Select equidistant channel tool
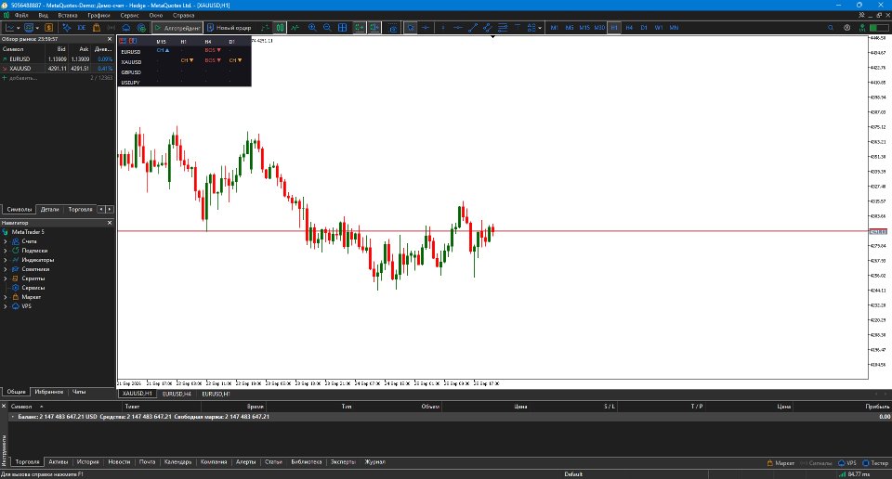Image resolution: width=892 pixels, height=479 pixels. [x=488, y=27]
